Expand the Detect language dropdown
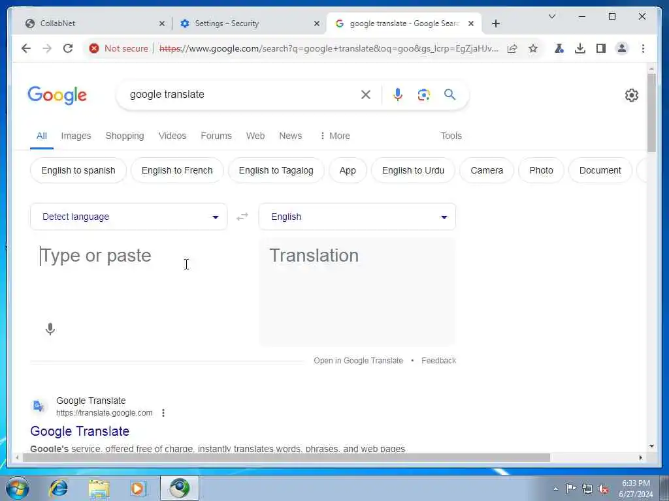 (129, 217)
